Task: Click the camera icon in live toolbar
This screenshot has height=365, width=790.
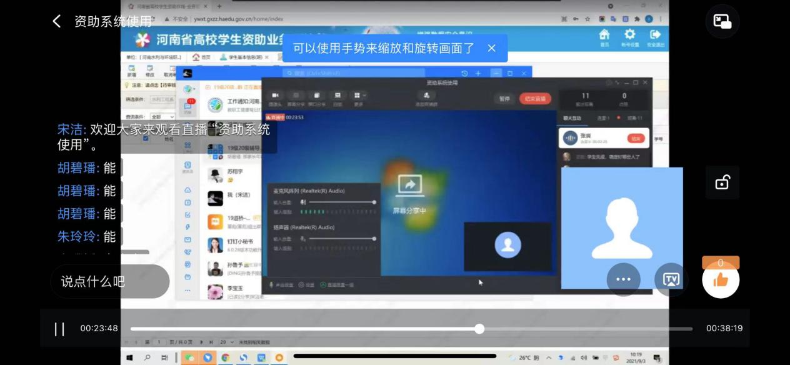Action: tap(274, 97)
